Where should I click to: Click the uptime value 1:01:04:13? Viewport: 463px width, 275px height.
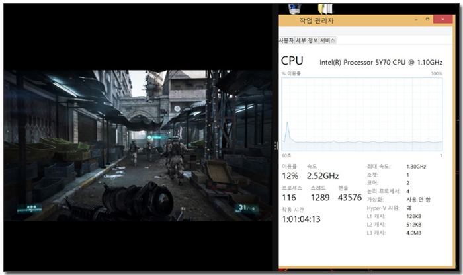(x=301, y=219)
